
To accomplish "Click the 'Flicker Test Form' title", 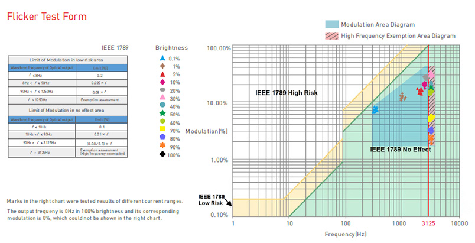I will (x=47, y=17).
